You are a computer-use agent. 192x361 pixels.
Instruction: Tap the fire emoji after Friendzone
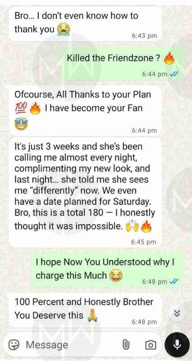pos(169,58)
